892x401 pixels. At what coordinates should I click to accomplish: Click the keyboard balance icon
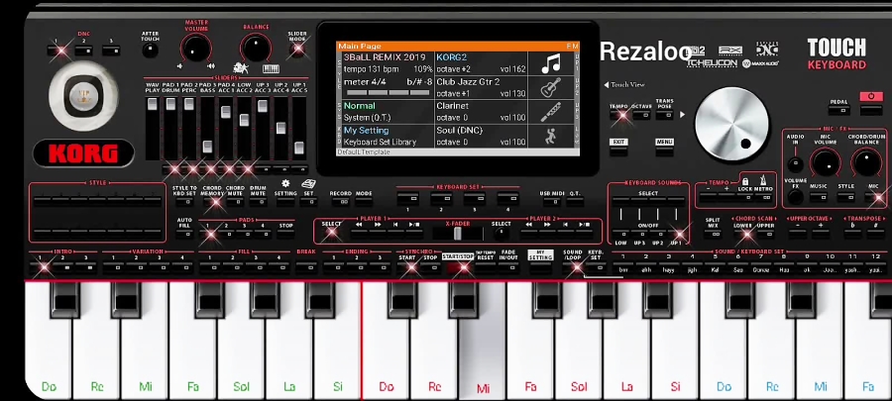pyautogui.click(x=271, y=69)
